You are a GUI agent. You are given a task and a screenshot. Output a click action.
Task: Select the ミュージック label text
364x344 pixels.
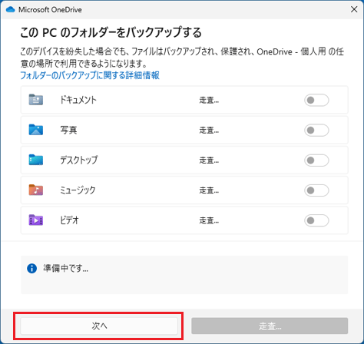(78, 190)
